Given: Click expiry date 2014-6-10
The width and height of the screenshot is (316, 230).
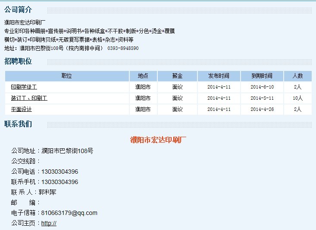Looking at the screenshot, I should [262, 87].
